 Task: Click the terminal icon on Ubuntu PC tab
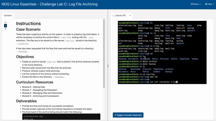[113, 15]
